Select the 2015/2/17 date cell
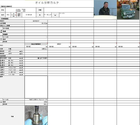Image resolution: width=140 pixels, height=125 pixels. [36, 21]
